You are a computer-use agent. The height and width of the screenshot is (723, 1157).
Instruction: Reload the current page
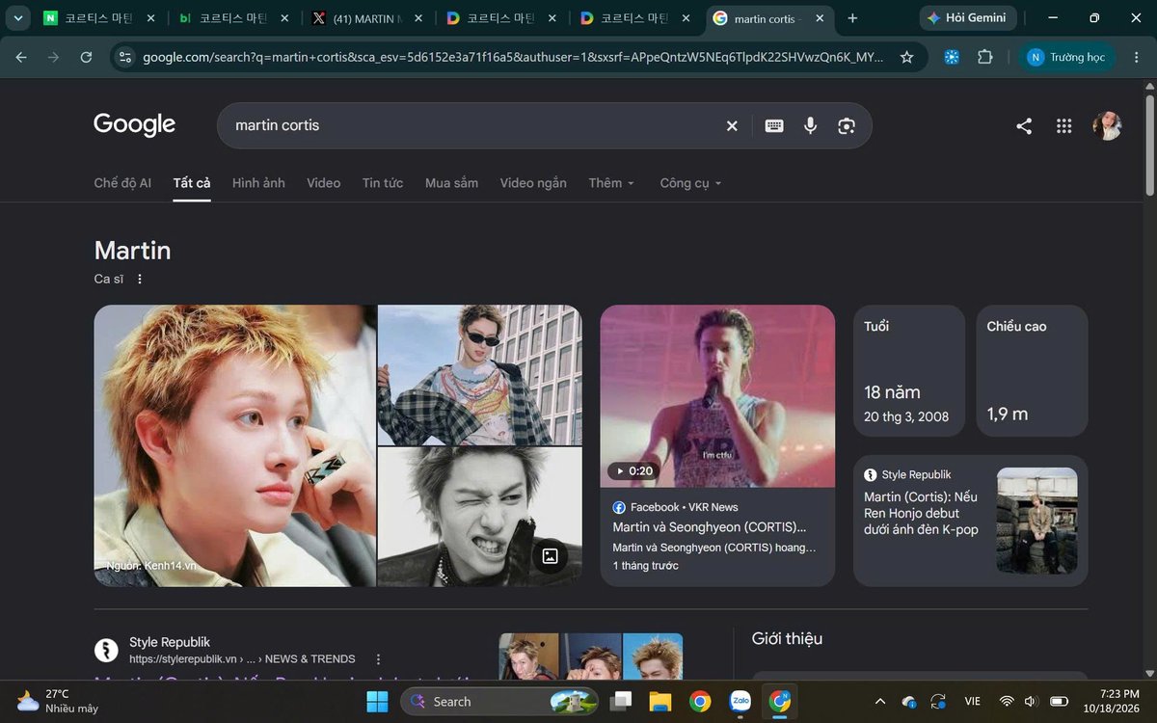tap(86, 58)
